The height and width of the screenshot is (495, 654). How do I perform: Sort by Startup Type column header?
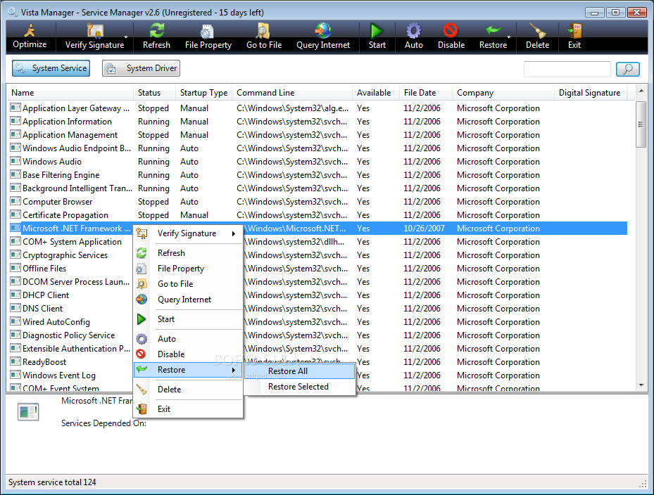[203, 93]
